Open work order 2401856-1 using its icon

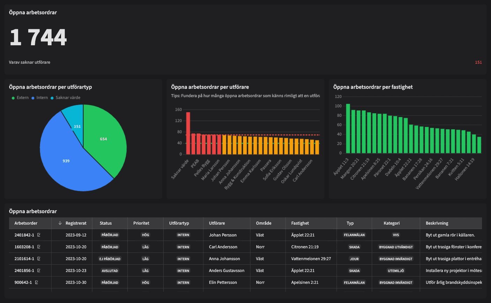39,271
